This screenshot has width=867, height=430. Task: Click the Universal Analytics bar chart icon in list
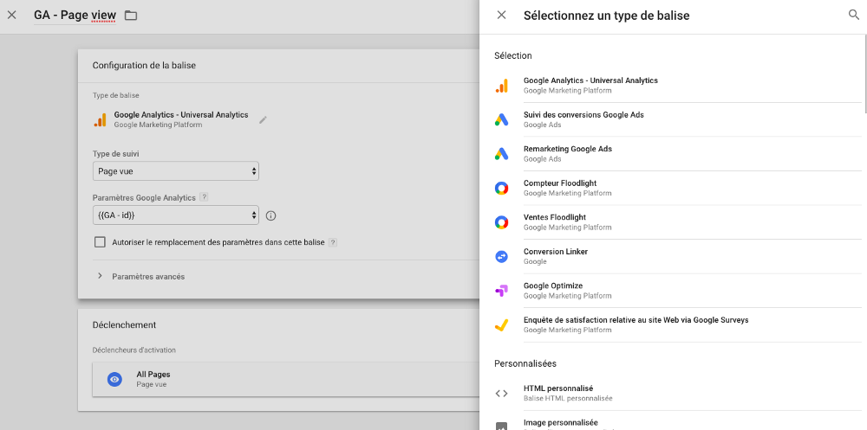point(501,86)
